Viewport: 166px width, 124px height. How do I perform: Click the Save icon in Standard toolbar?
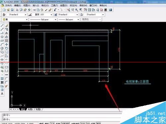[x=12, y=10]
